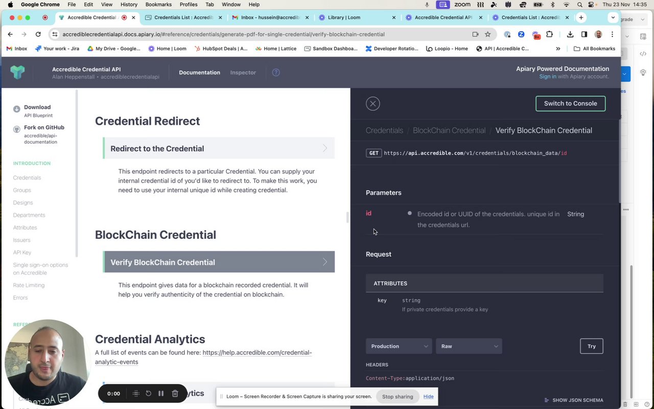Navigate to Credentials in the sidebar
This screenshot has height=409, width=654.
pos(27,178)
